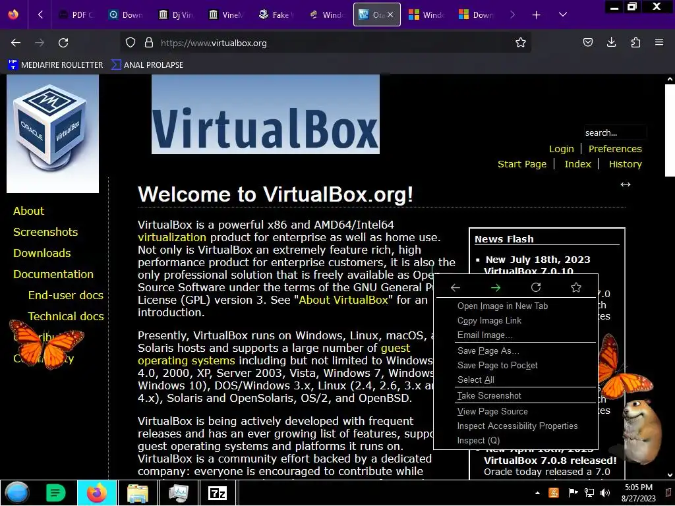
Task: Choose Inspect Accessibility Properties
Action: (515, 426)
